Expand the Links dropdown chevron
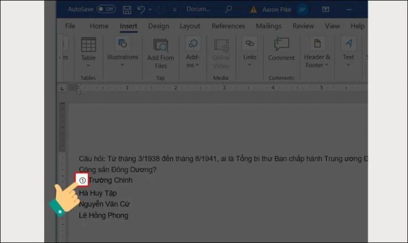Viewport: 408px width, 243px height. 249,65
